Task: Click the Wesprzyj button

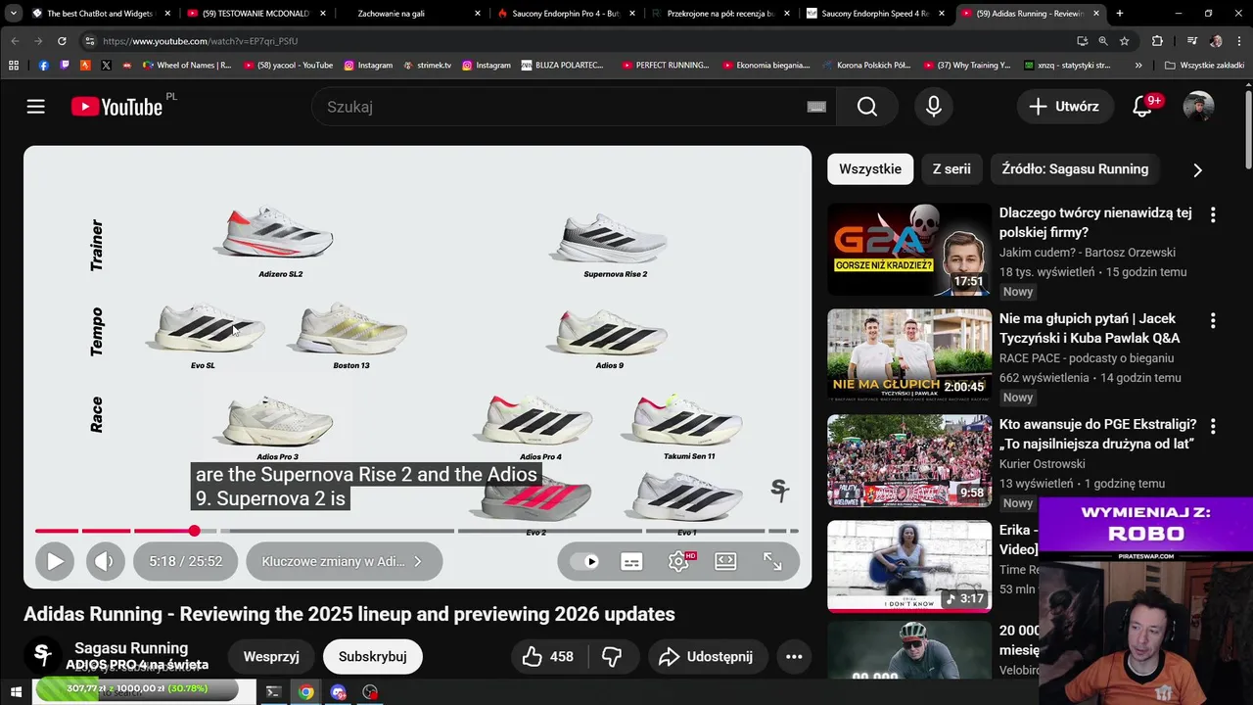Action: click(x=271, y=657)
